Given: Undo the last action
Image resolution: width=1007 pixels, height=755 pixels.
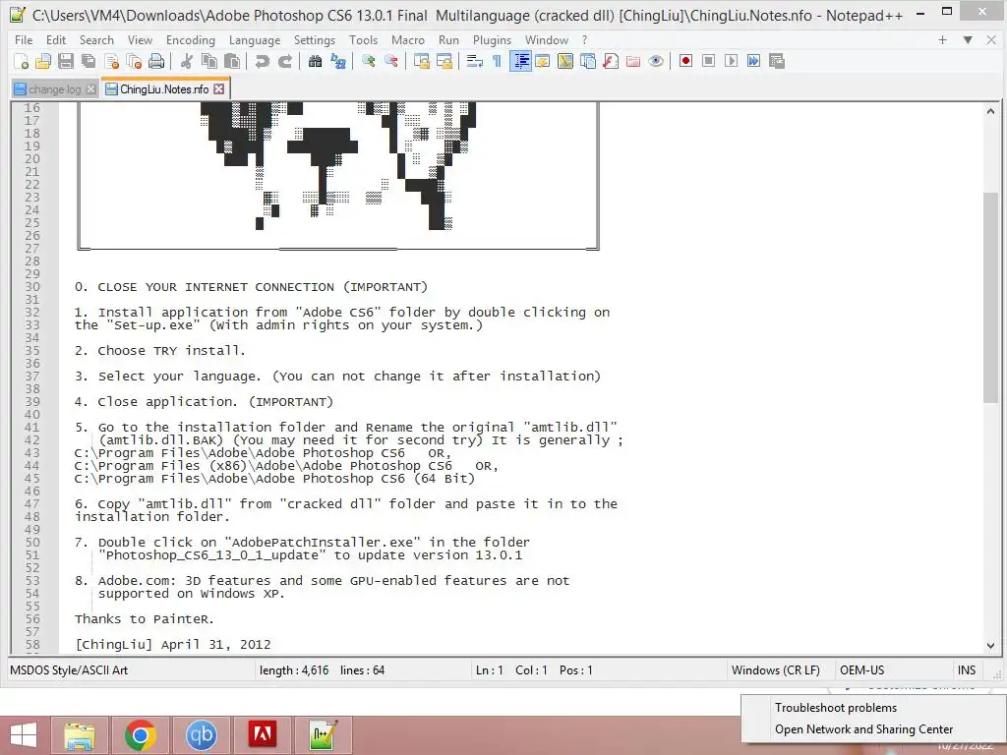Looking at the screenshot, I should click(262, 61).
